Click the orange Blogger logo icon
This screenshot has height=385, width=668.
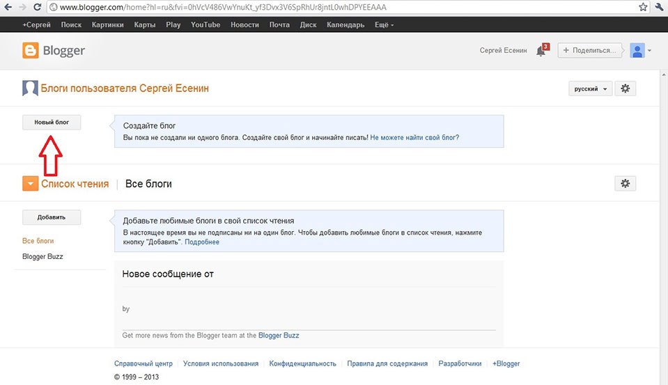30,50
